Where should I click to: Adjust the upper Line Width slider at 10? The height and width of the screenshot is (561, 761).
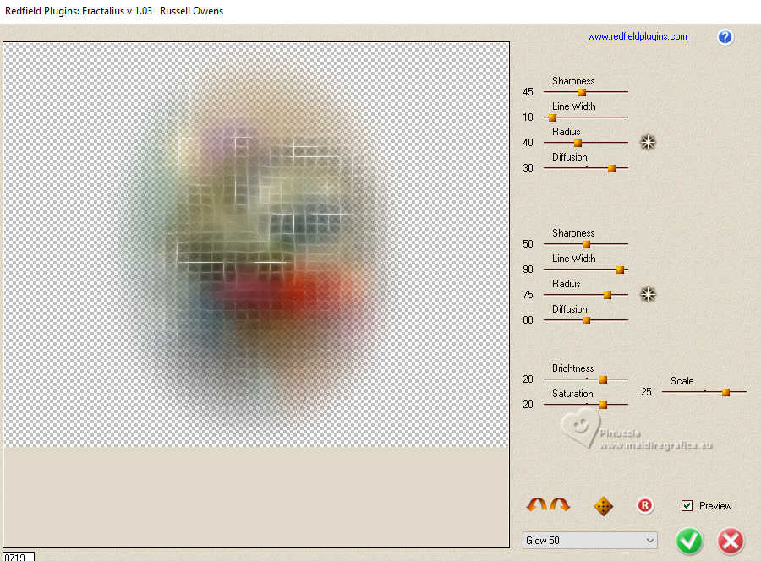[x=552, y=117]
